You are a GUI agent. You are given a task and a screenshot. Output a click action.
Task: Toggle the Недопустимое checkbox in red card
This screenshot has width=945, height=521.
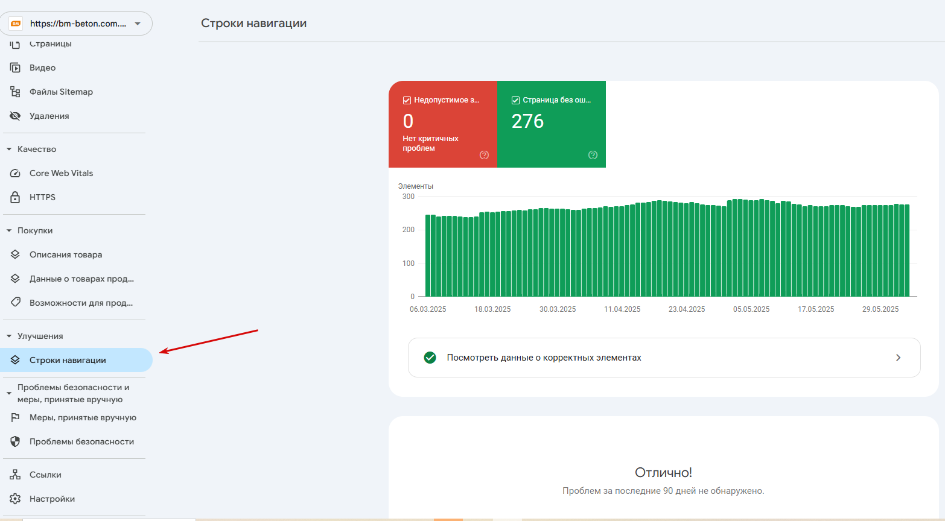[x=407, y=100]
